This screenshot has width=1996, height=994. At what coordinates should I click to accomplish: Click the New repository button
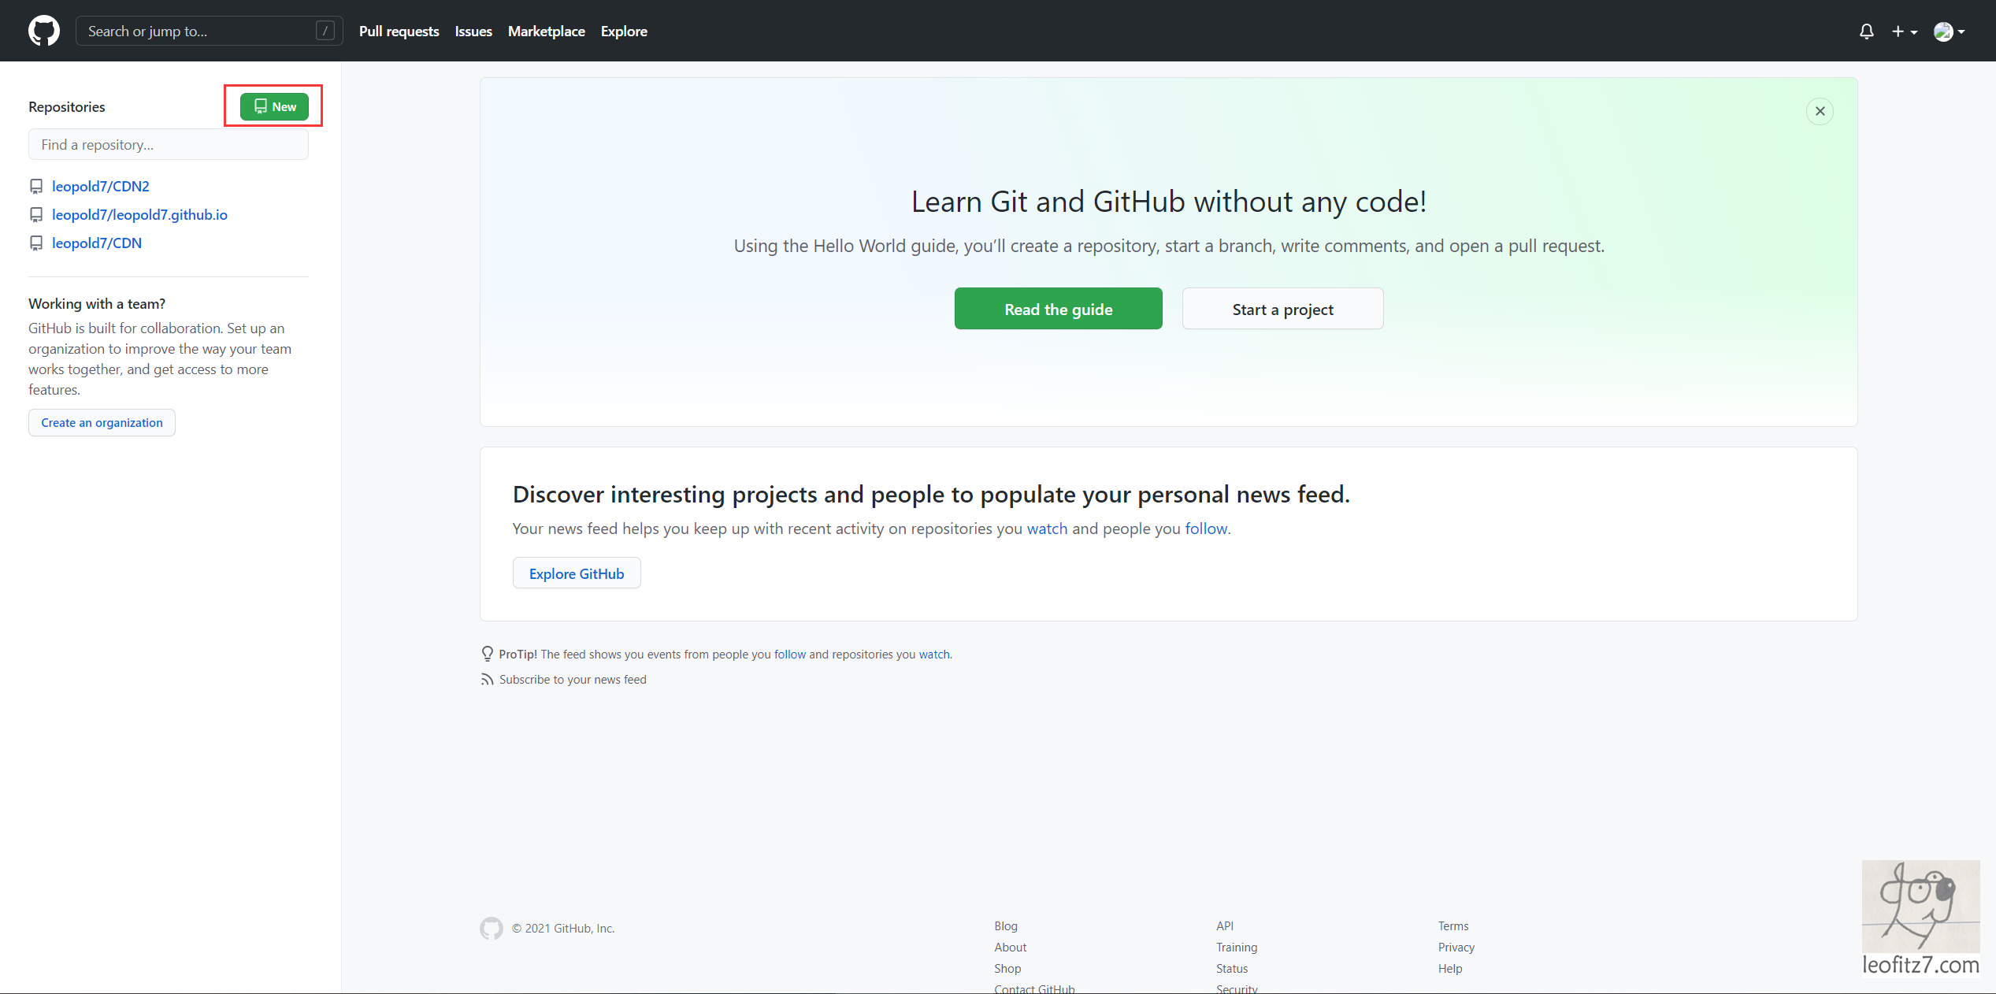[x=273, y=106]
